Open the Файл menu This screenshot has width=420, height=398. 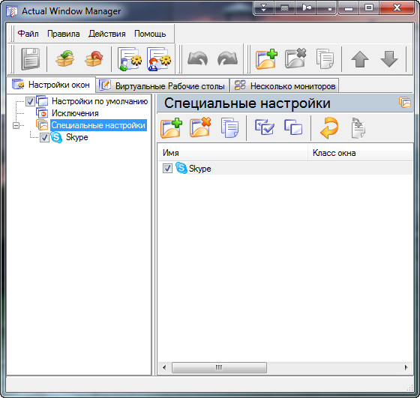28,34
